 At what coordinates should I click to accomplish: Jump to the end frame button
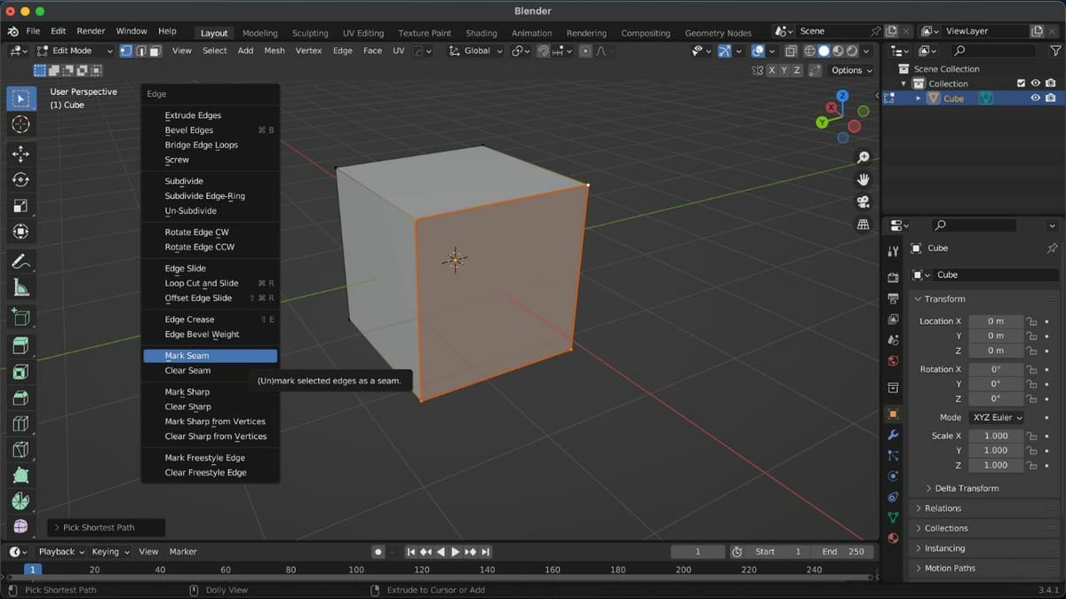pos(486,552)
